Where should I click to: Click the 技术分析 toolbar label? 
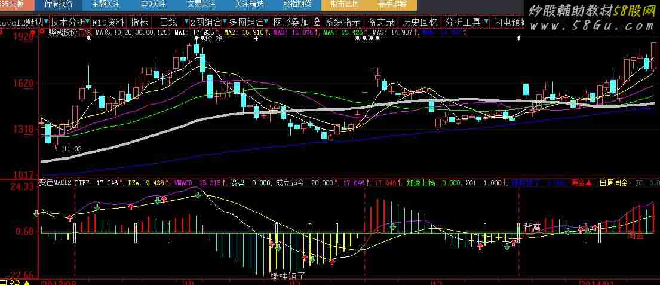pyautogui.click(x=67, y=22)
